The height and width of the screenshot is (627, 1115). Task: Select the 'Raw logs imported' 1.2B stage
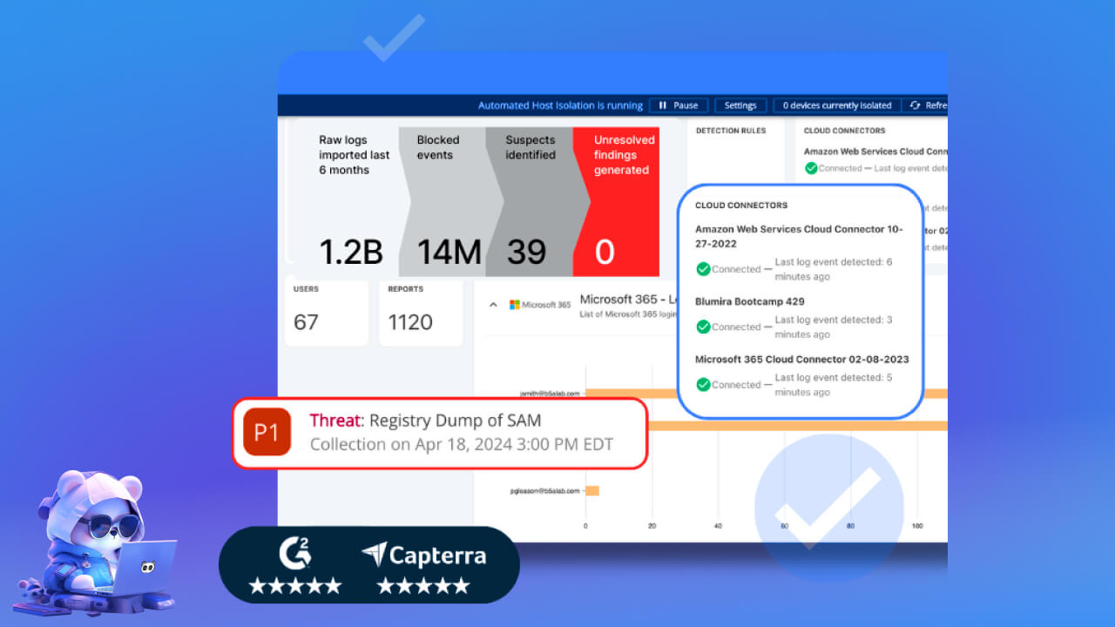point(348,201)
